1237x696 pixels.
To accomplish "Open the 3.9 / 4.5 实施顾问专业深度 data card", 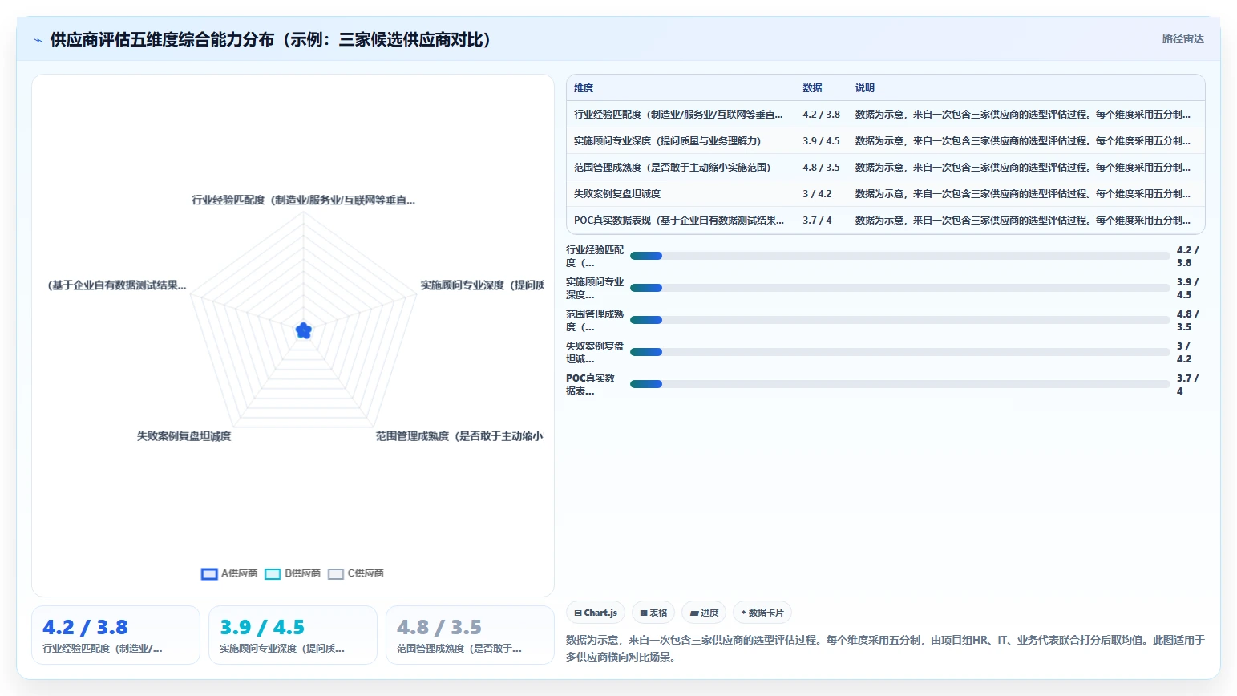I will 293,635.
